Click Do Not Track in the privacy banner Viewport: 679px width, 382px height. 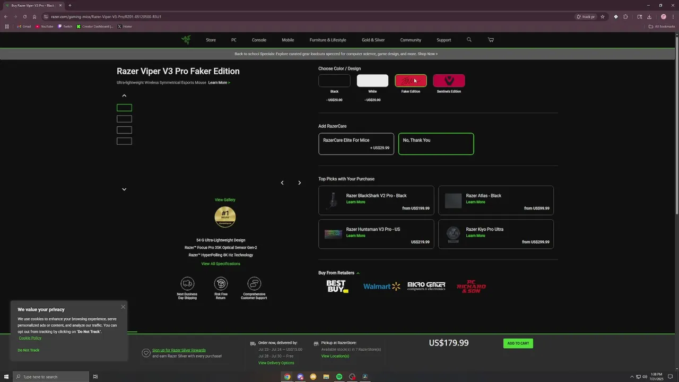coord(28,350)
